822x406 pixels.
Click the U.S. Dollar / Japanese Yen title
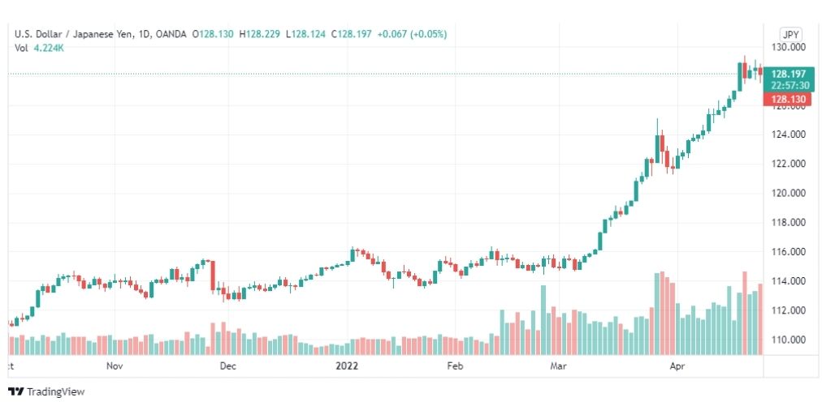[75, 34]
